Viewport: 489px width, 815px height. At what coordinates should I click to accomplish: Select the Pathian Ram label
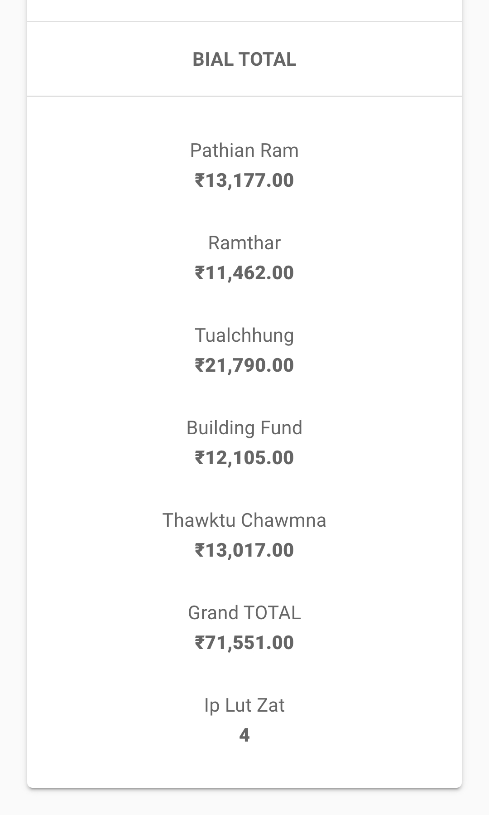[x=244, y=150]
